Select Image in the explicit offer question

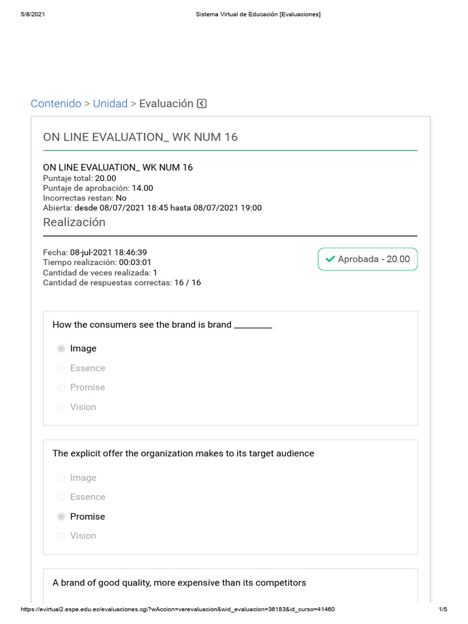(x=61, y=478)
